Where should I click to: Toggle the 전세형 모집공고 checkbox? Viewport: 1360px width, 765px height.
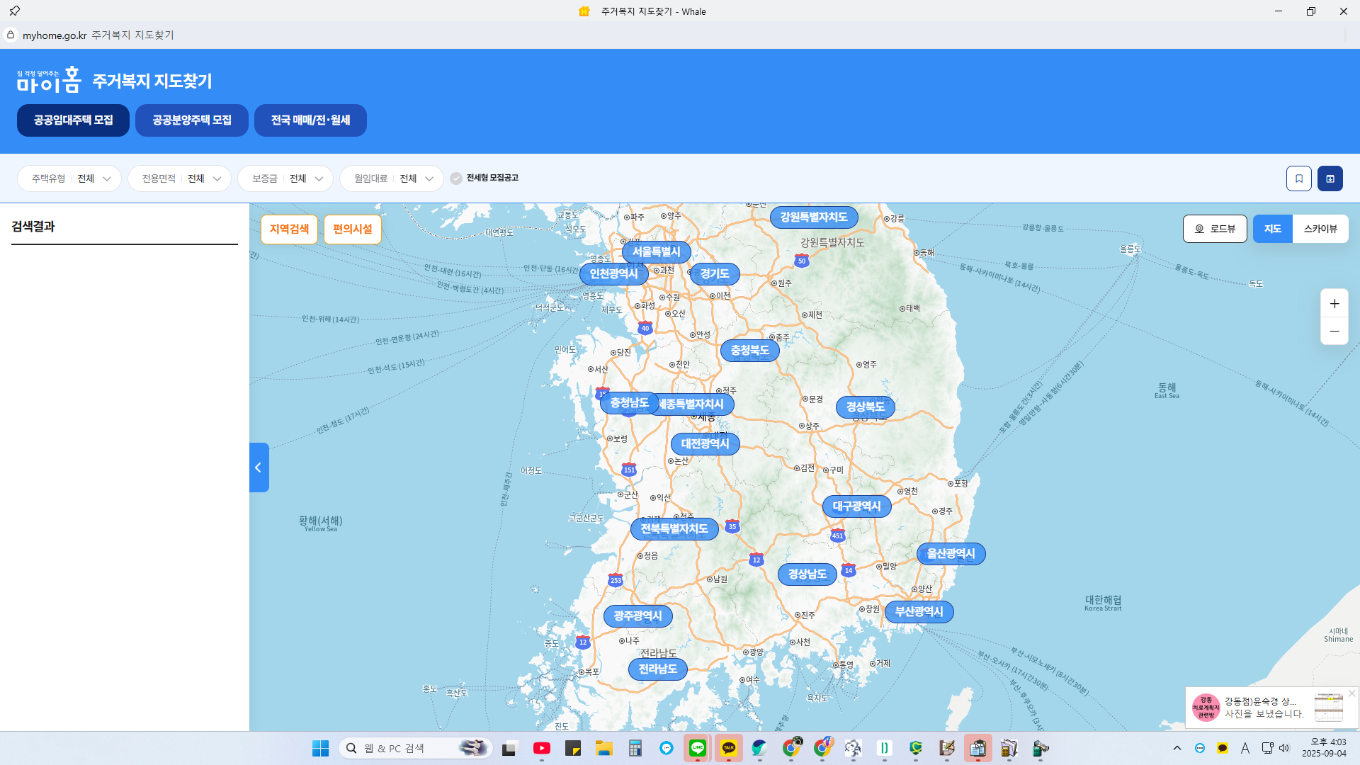point(456,178)
